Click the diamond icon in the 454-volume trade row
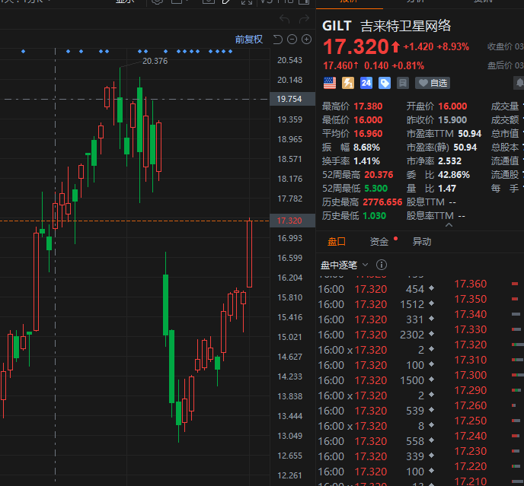Image resolution: width=524 pixels, height=486 pixels. [431, 288]
